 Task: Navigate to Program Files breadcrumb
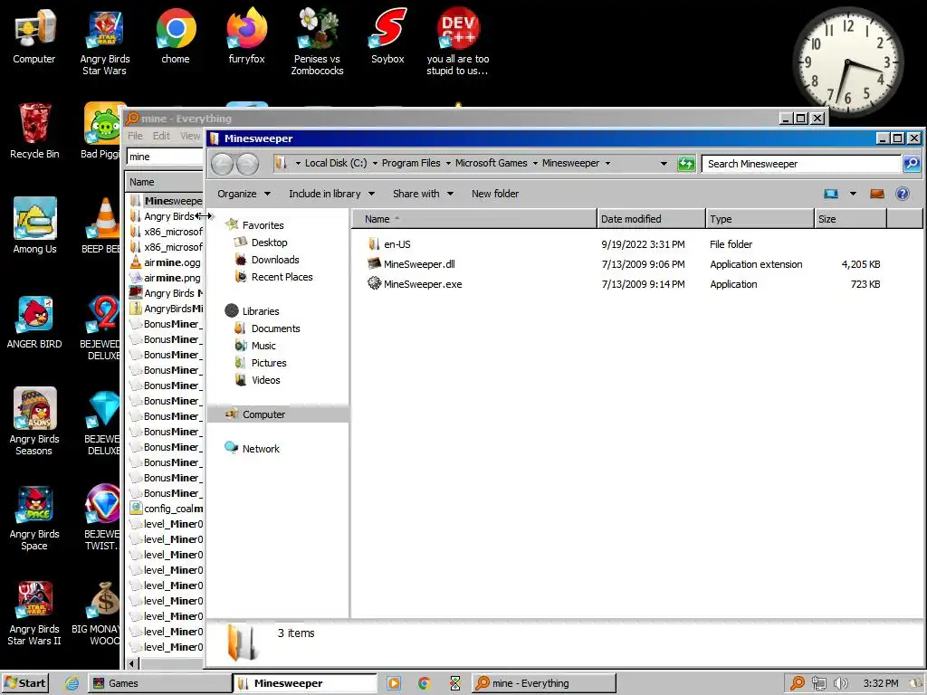[411, 164]
